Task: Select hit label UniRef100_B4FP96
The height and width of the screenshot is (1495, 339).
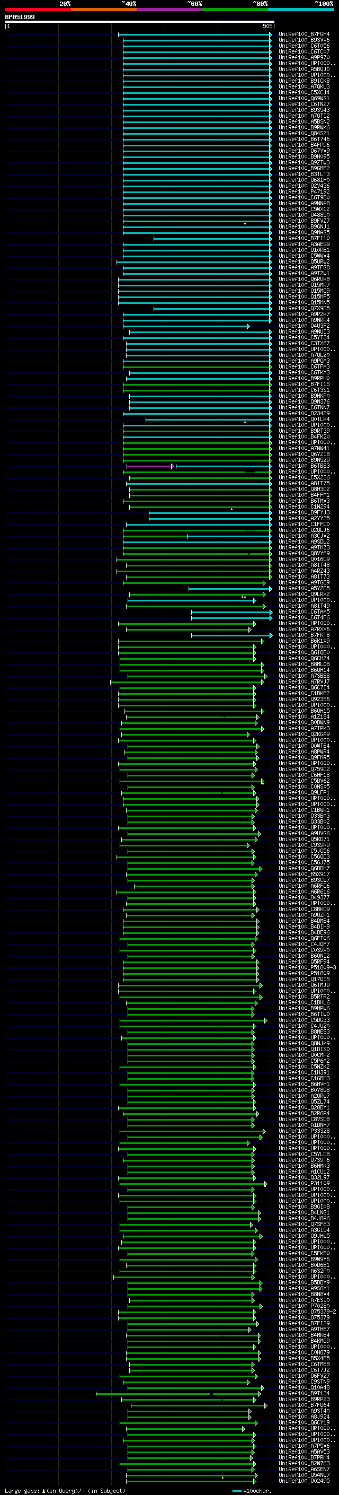Action: coord(304,145)
